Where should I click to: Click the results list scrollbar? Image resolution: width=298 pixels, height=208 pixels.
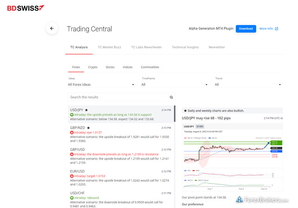(x=175, y=114)
